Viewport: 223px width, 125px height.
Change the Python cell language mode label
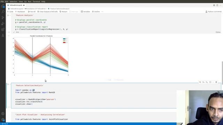click(218, 32)
